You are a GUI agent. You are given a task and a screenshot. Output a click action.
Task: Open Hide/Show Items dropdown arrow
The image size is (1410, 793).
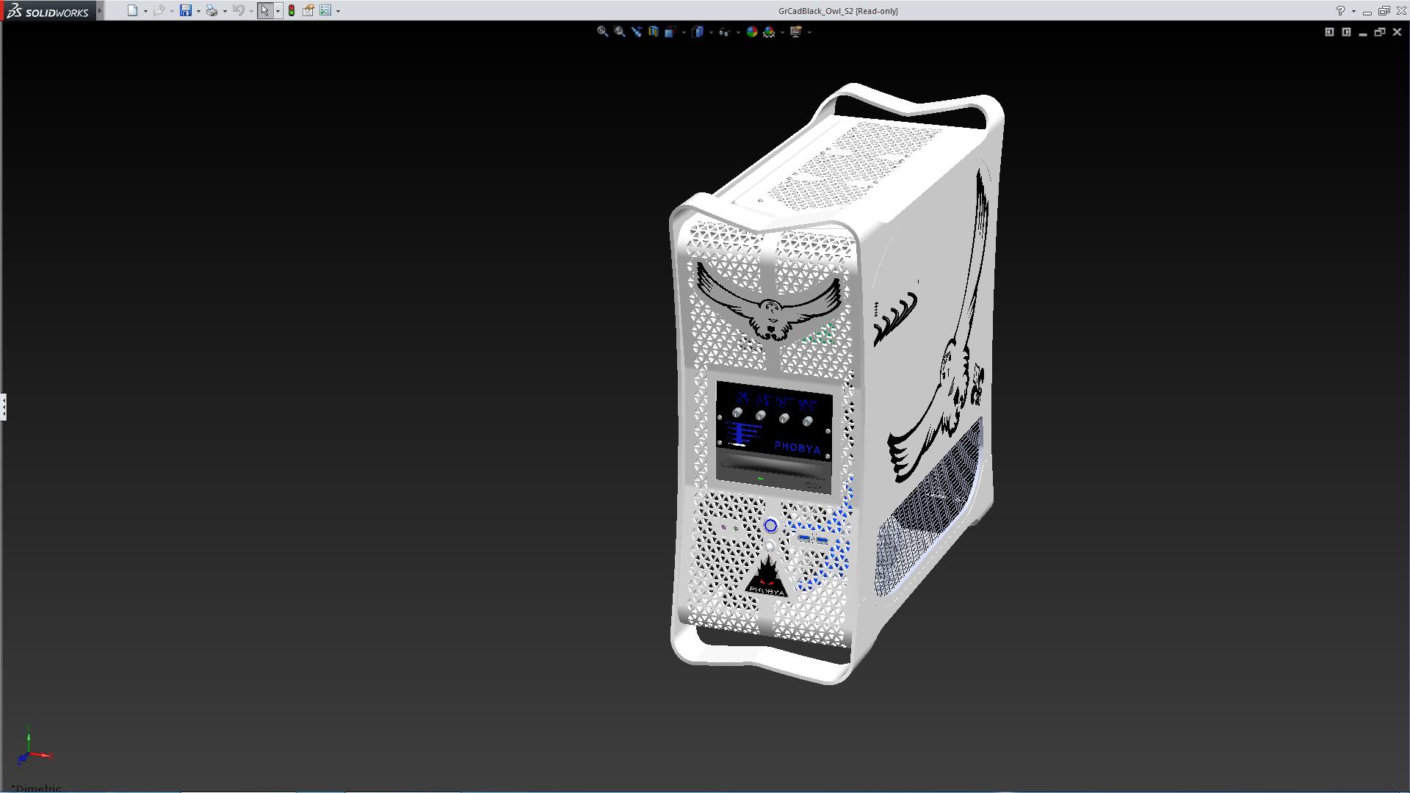pyautogui.click(x=738, y=32)
